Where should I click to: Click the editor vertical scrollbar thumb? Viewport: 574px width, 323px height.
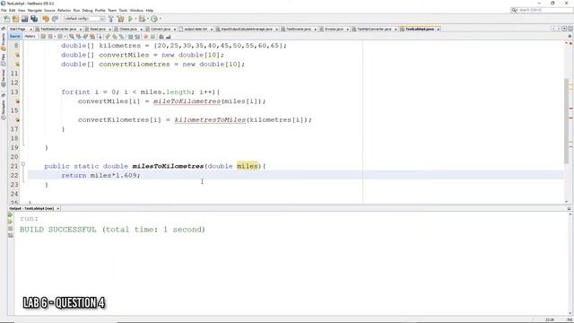click(x=566, y=121)
